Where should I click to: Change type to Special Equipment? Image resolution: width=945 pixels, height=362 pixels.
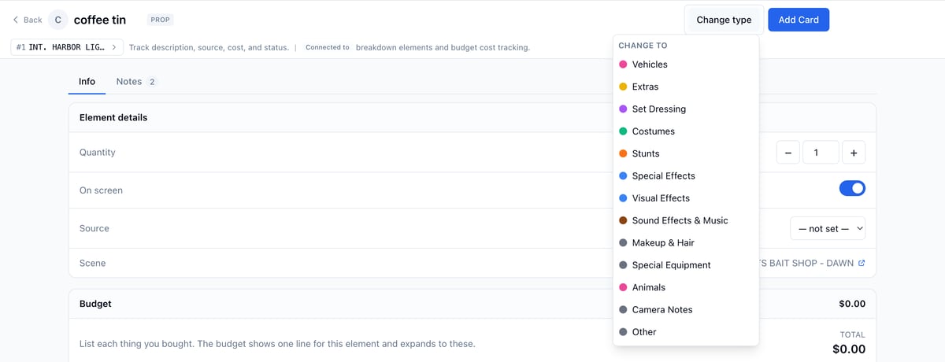click(686, 265)
